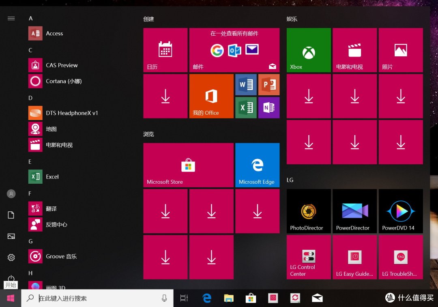Click letter E header in app list
Viewport: 438px width, 307px height.
(30, 162)
